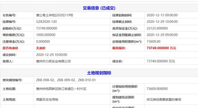Click listing deadline 2020-12-29 10:00:00 value

click(162, 22)
